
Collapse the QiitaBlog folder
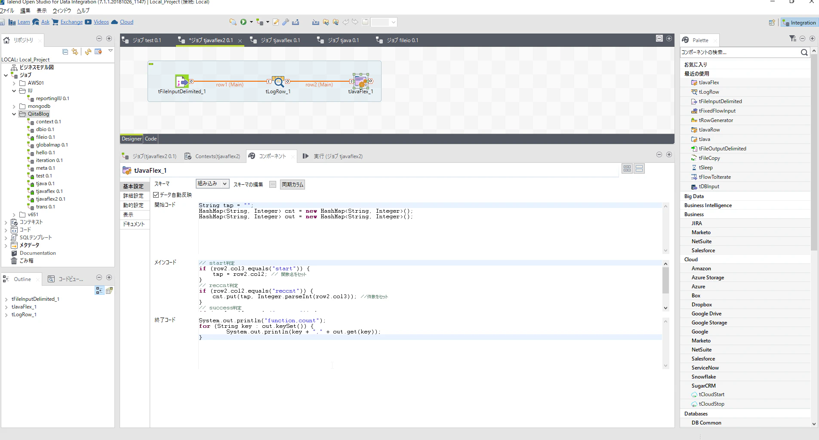coord(14,114)
